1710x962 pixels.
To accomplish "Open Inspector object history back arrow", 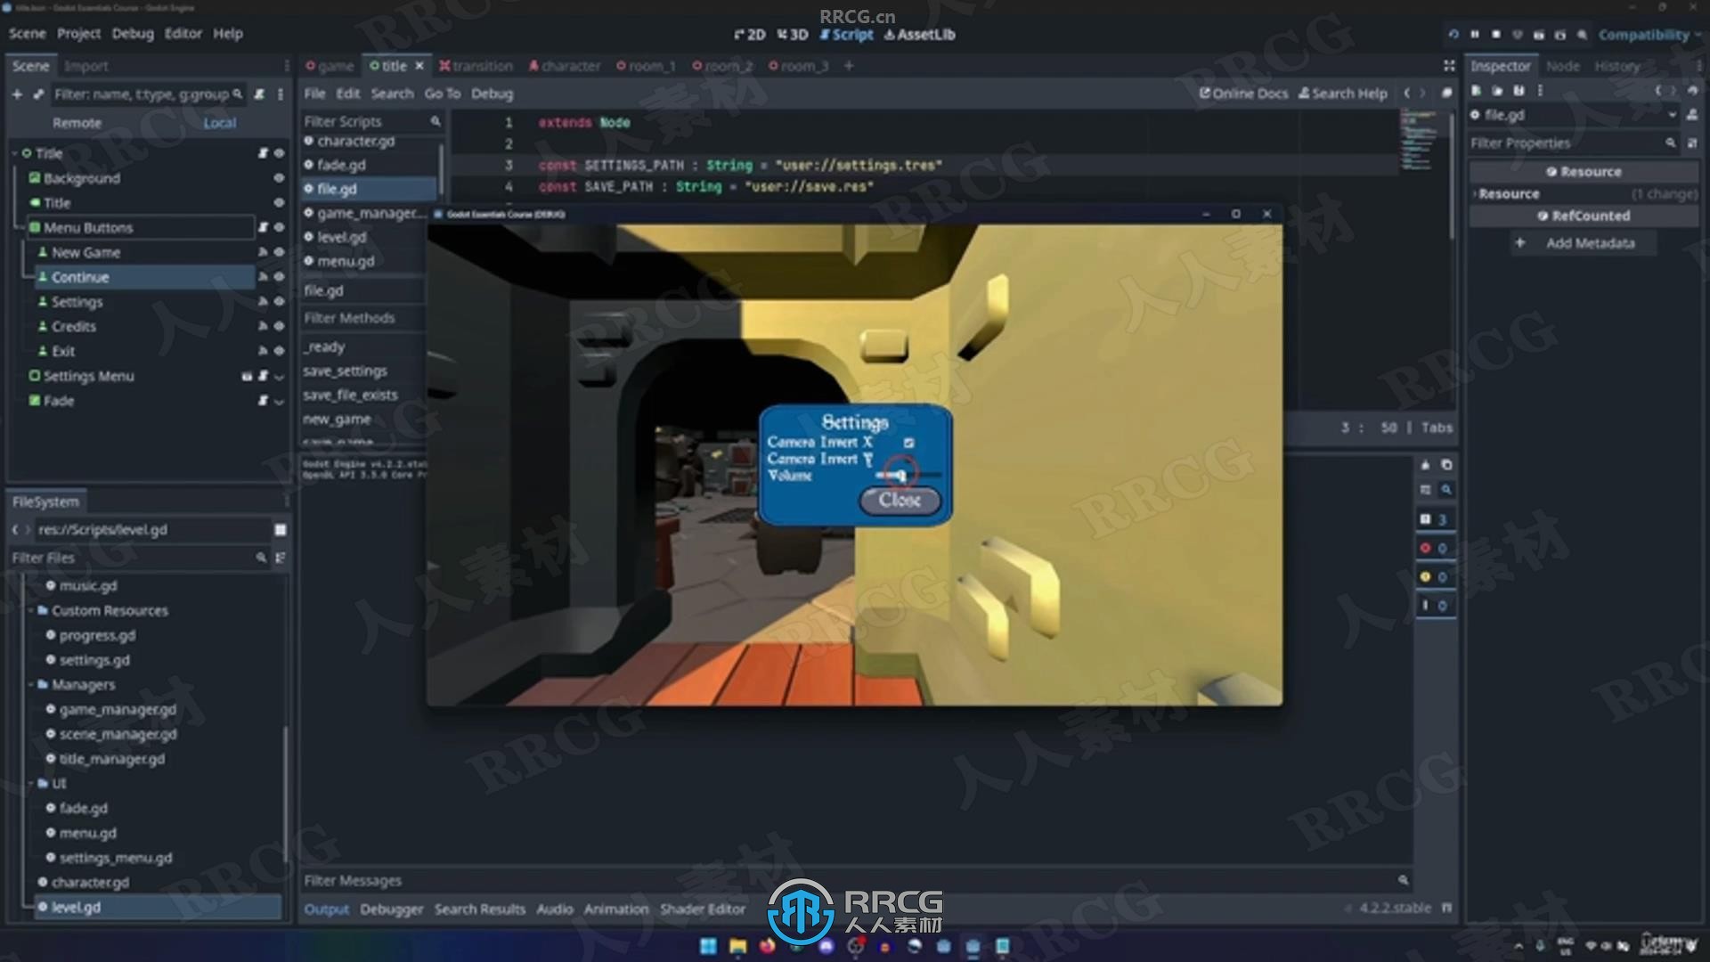I will [1658, 91].
